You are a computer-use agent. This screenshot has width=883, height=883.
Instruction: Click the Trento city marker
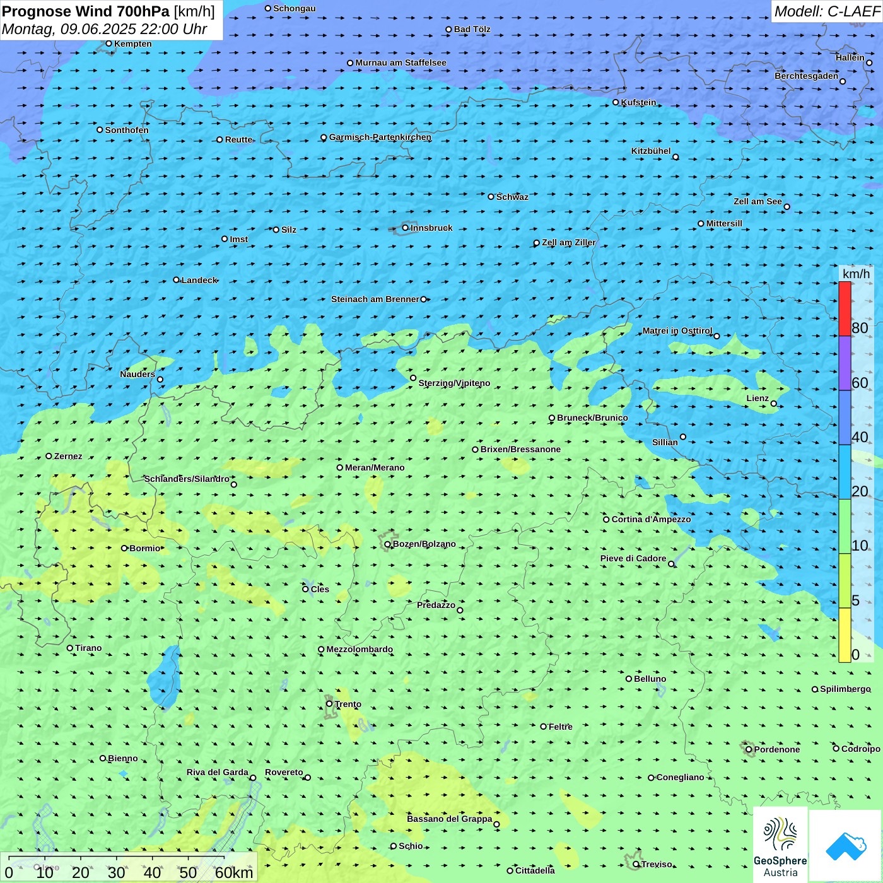click(x=329, y=704)
